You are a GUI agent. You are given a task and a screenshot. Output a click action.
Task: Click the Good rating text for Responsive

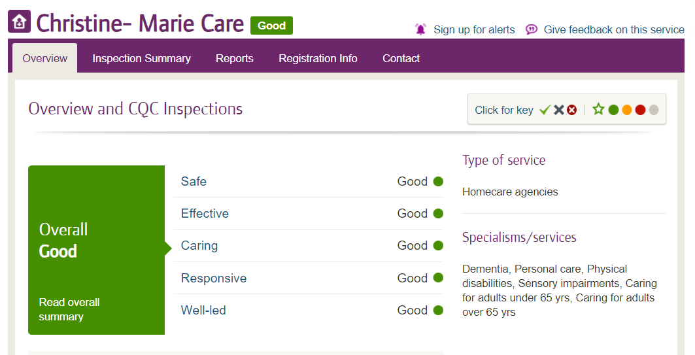pyautogui.click(x=412, y=278)
